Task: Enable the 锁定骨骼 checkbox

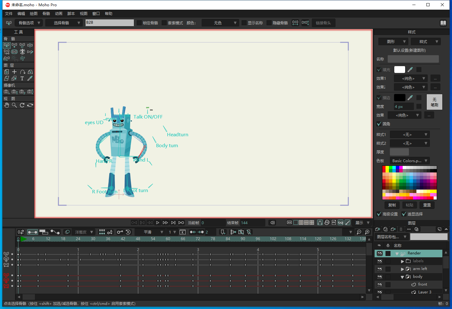Action: click(140, 23)
